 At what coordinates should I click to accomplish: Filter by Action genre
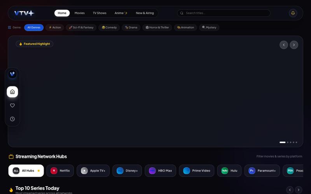55,28
